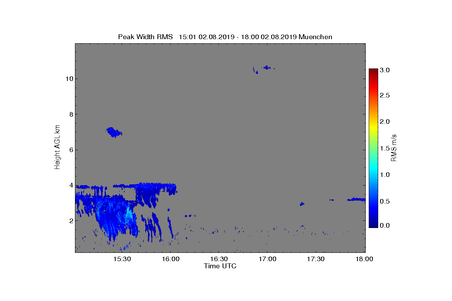This screenshot has height=301, width=452.
Task: Click the colorbar value 0.5
Action: coord(385,201)
